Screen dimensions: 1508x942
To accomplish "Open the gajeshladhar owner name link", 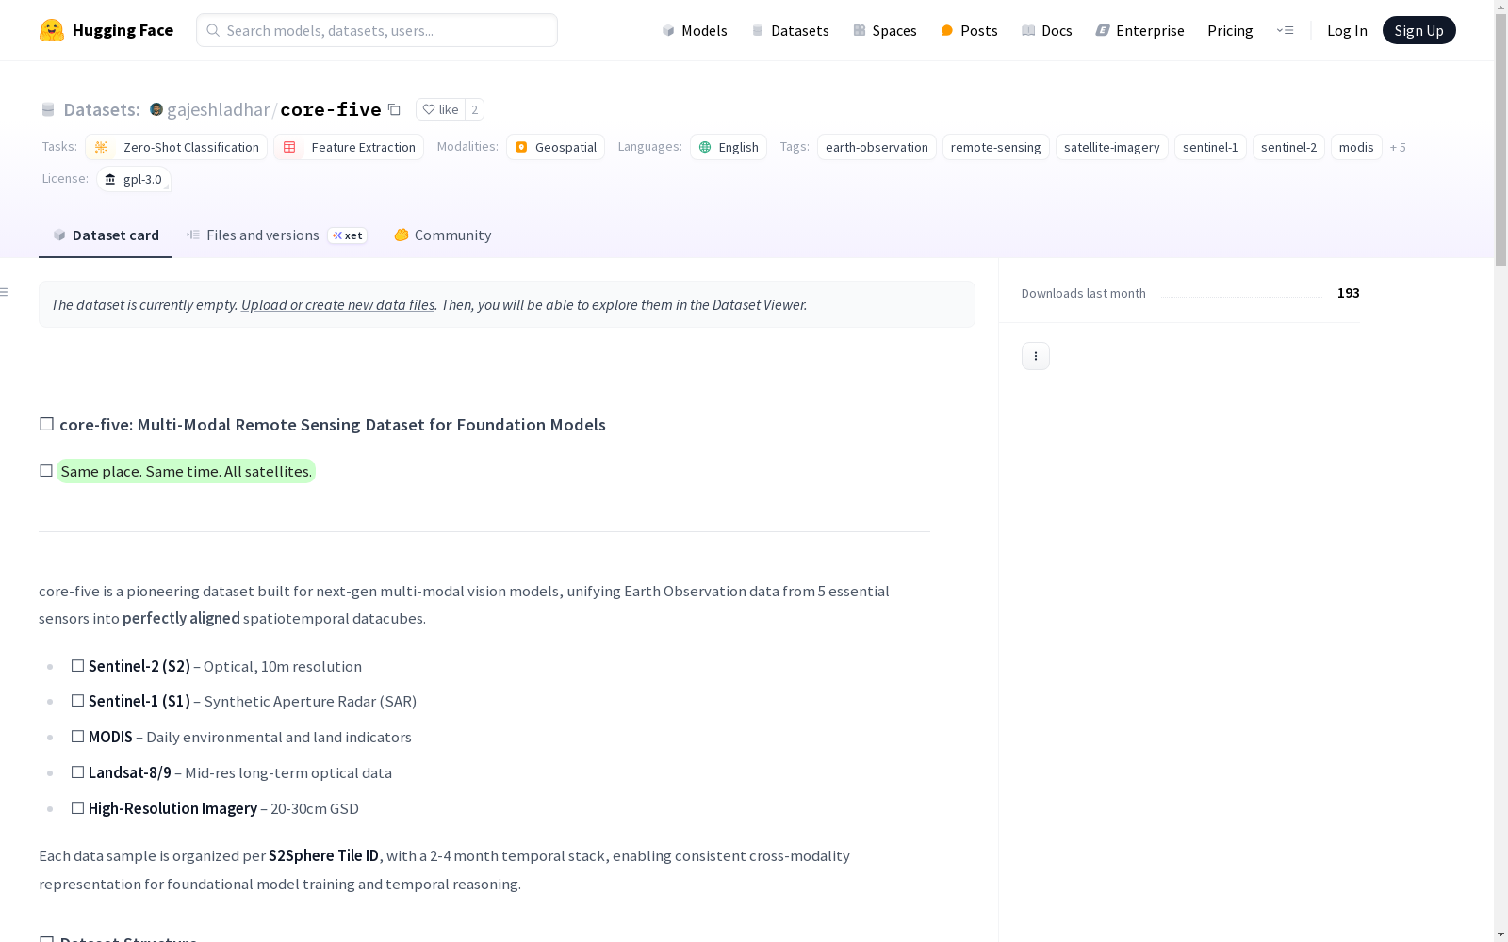I will [x=218, y=109].
